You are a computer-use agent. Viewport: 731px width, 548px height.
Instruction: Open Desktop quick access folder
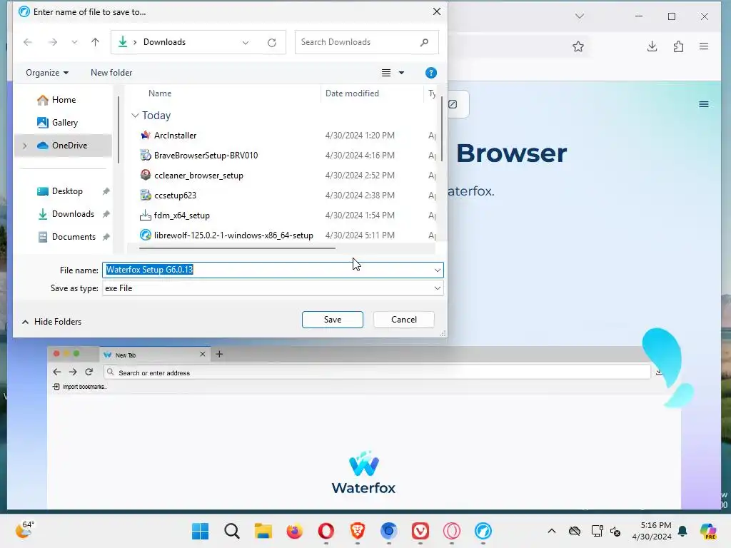(66, 191)
